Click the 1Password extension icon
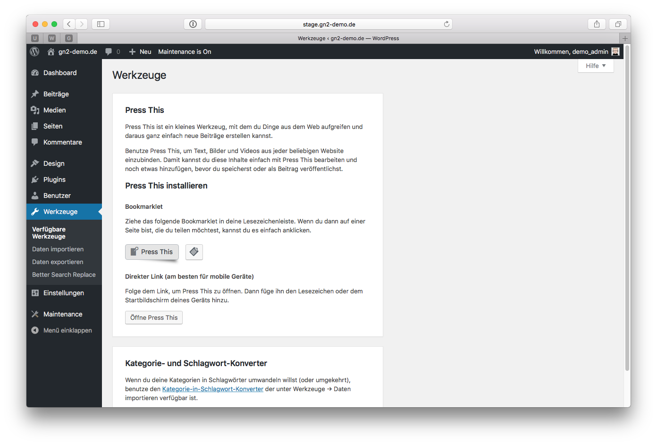The height and width of the screenshot is (445, 657). tap(193, 24)
